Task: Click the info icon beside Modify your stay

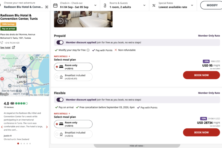Action: click(88, 50)
